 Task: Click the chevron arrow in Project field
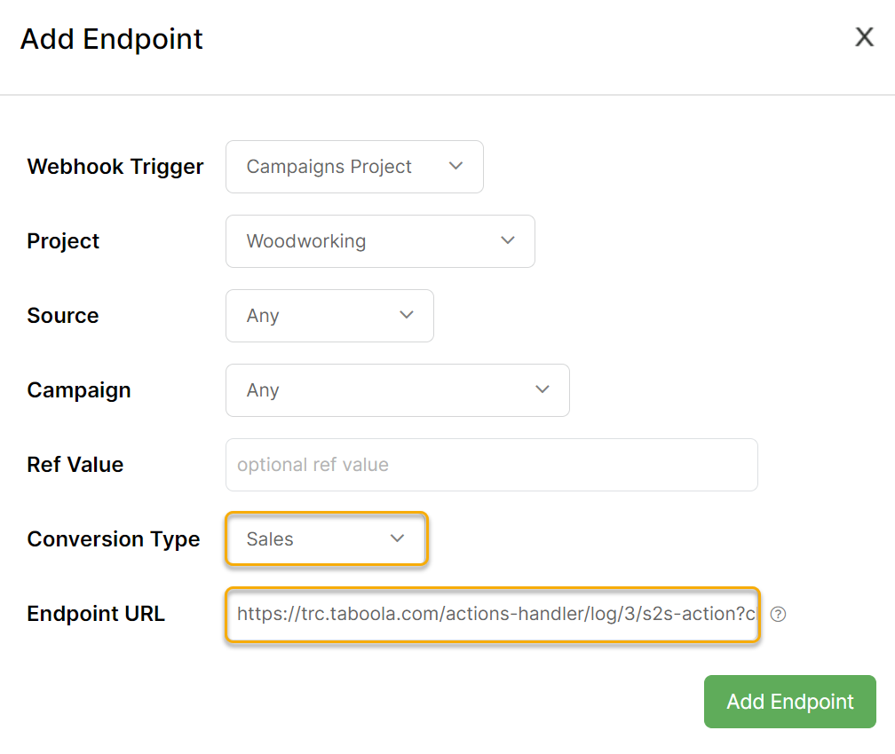[x=508, y=240]
